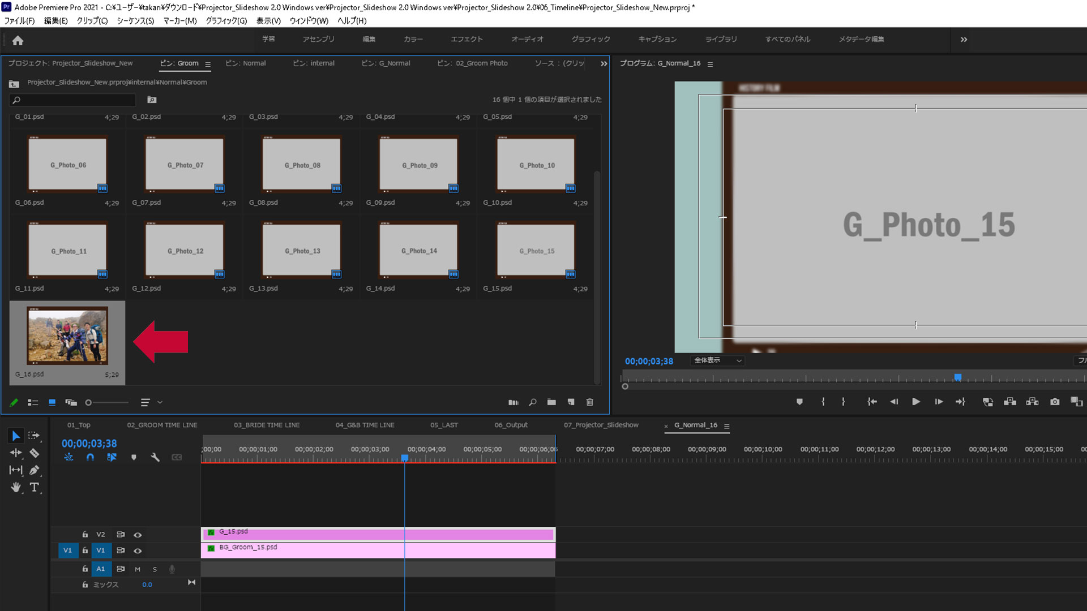This screenshot has width=1087, height=611.
Task: Toggle project writable pencil icon
Action: (14, 402)
